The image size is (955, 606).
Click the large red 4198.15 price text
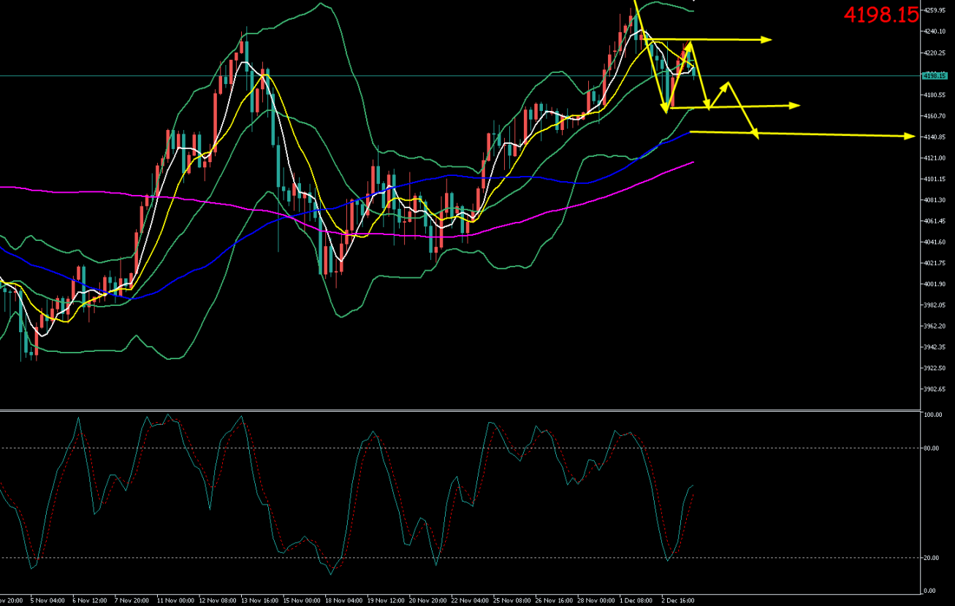pos(880,15)
